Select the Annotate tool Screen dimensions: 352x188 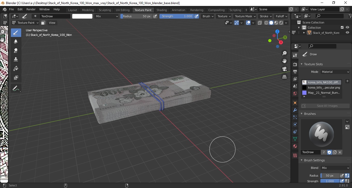click(x=16, y=88)
